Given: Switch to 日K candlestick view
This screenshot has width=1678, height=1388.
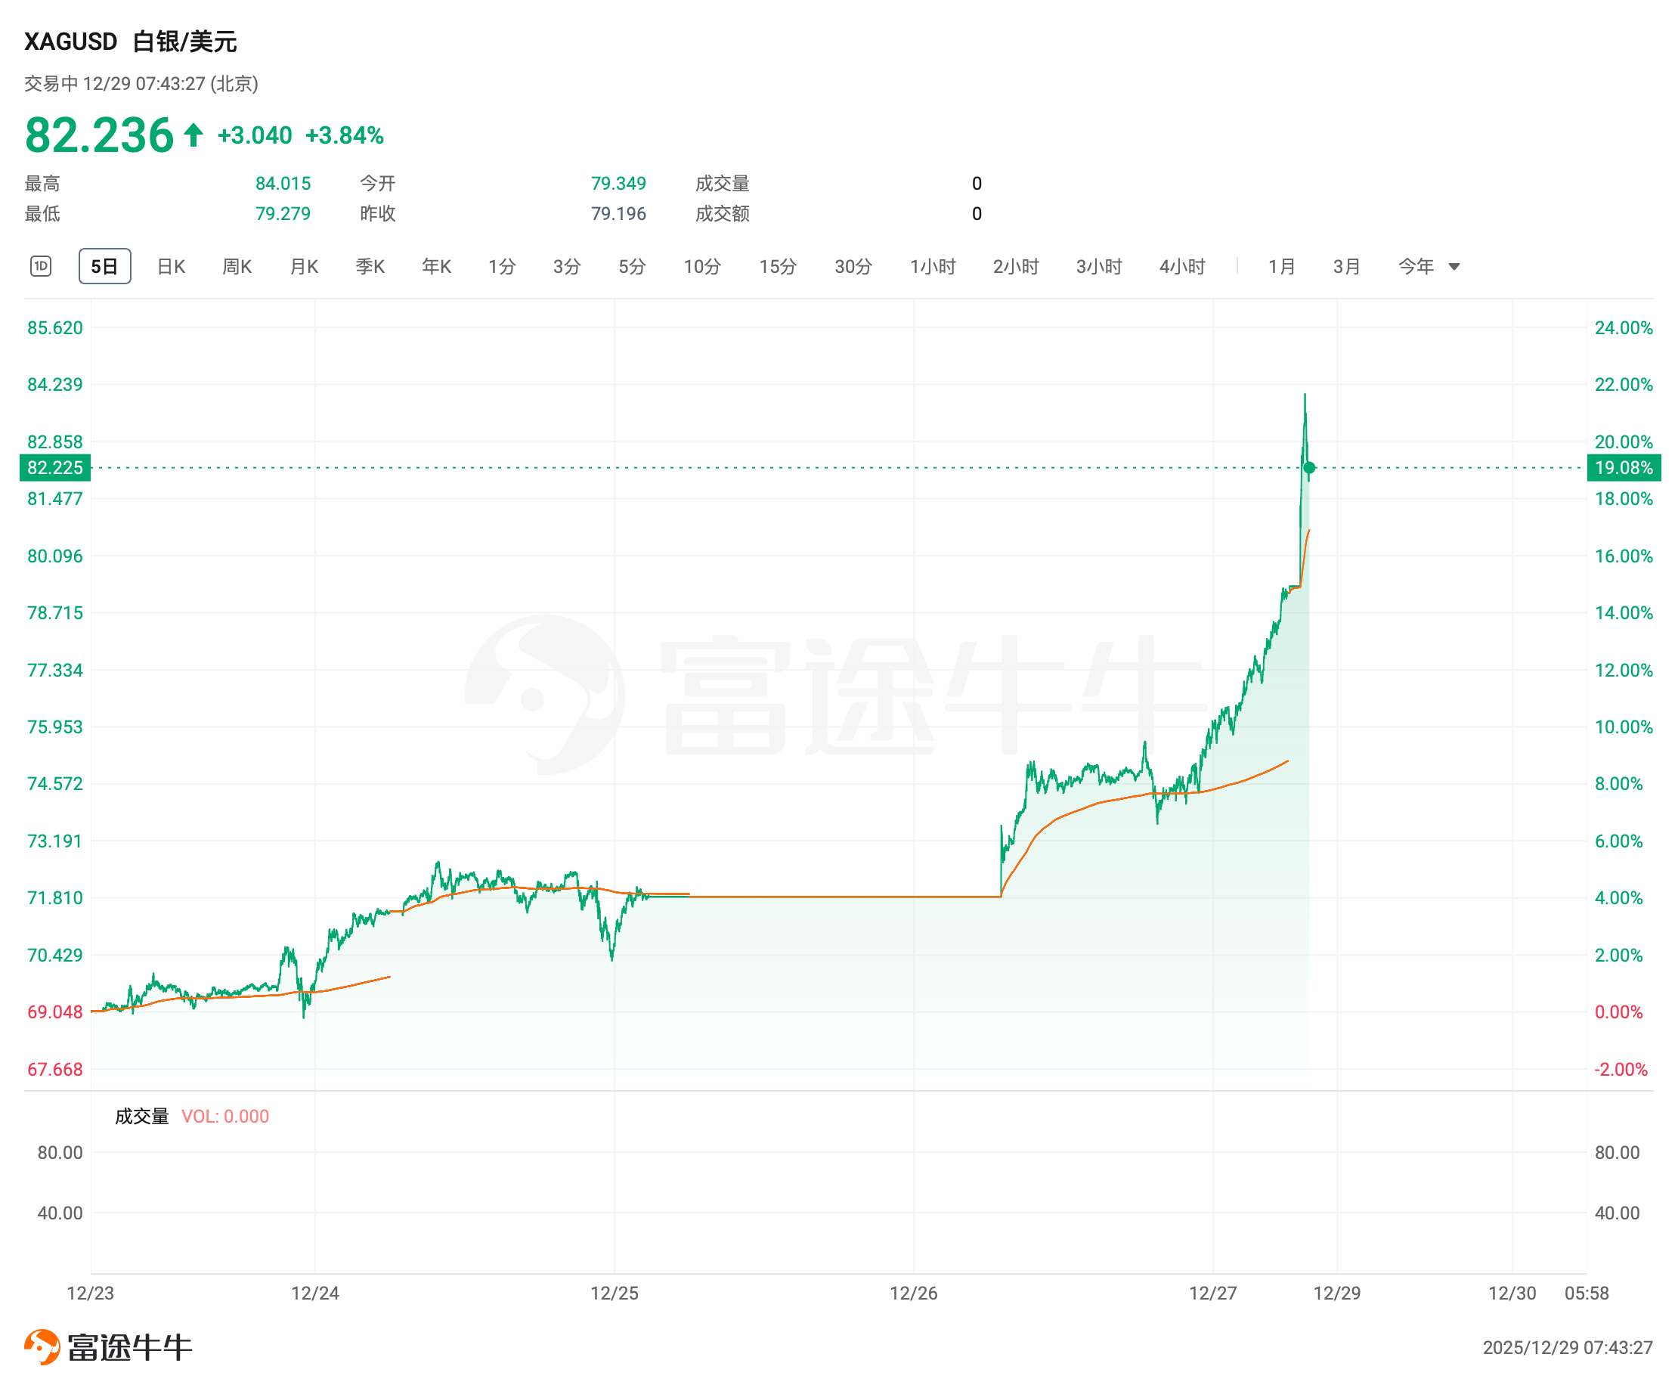Looking at the screenshot, I should pos(171,266).
